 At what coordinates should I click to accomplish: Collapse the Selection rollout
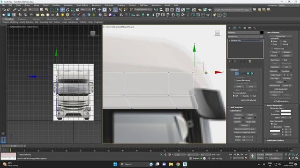pyautogui.click(x=234, y=70)
